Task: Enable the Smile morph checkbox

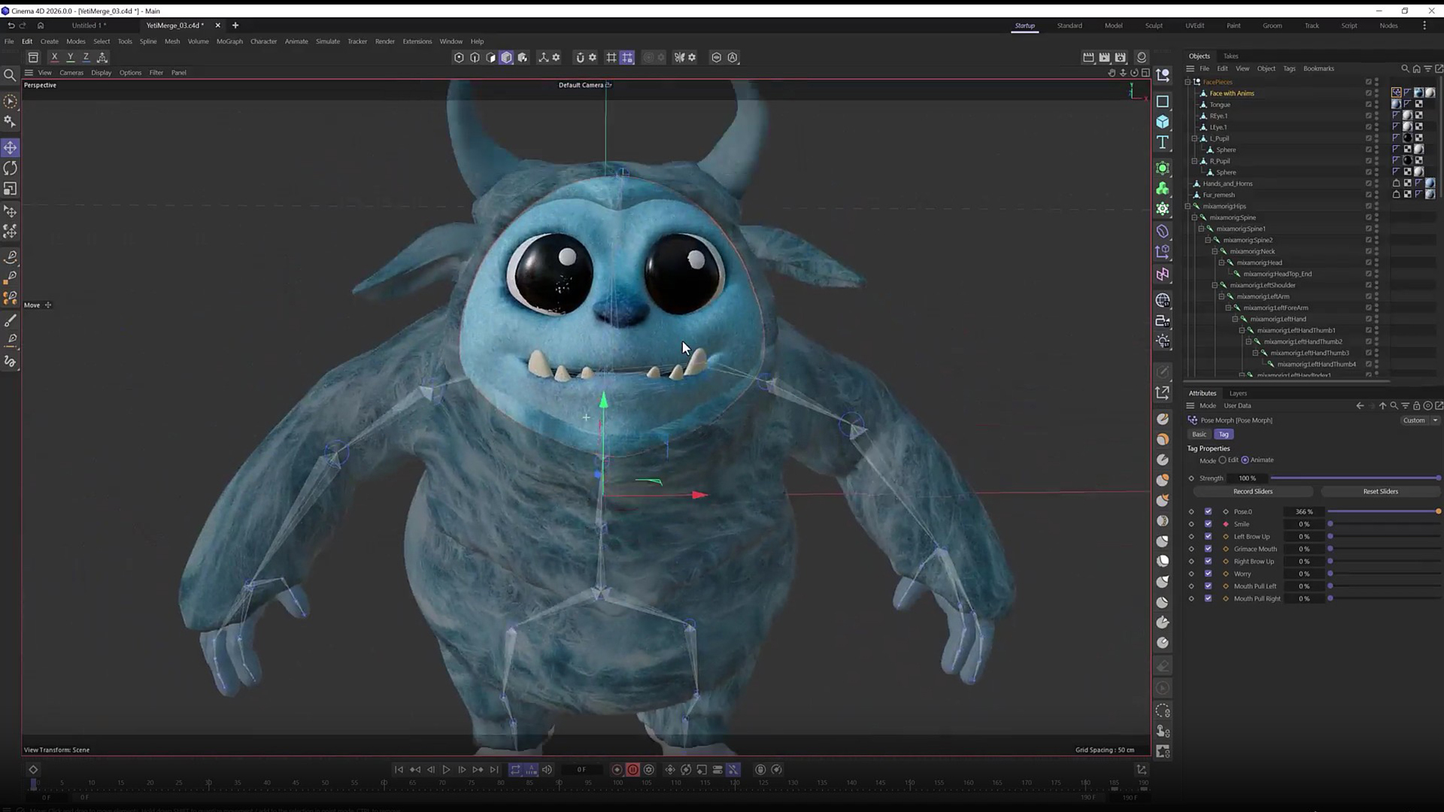Action: 1209,524
